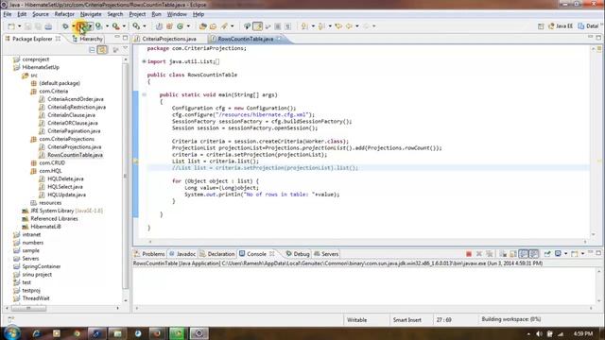Collapse All in Package Explorer
This screenshot has height=340, width=605.
point(92,50)
